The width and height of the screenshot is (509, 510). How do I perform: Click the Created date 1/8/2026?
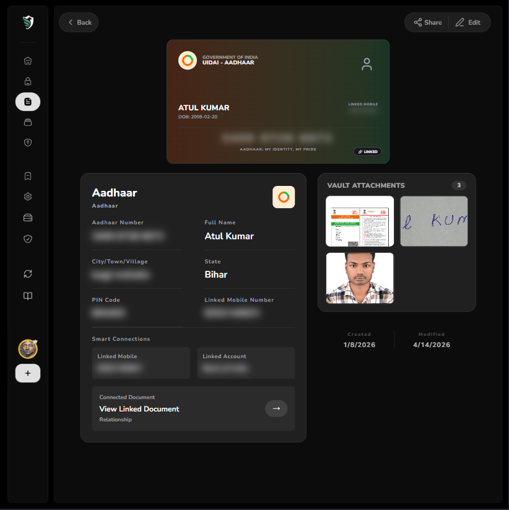(359, 345)
